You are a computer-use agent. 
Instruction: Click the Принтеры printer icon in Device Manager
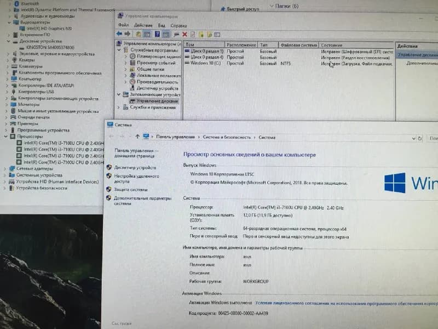click(13, 123)
